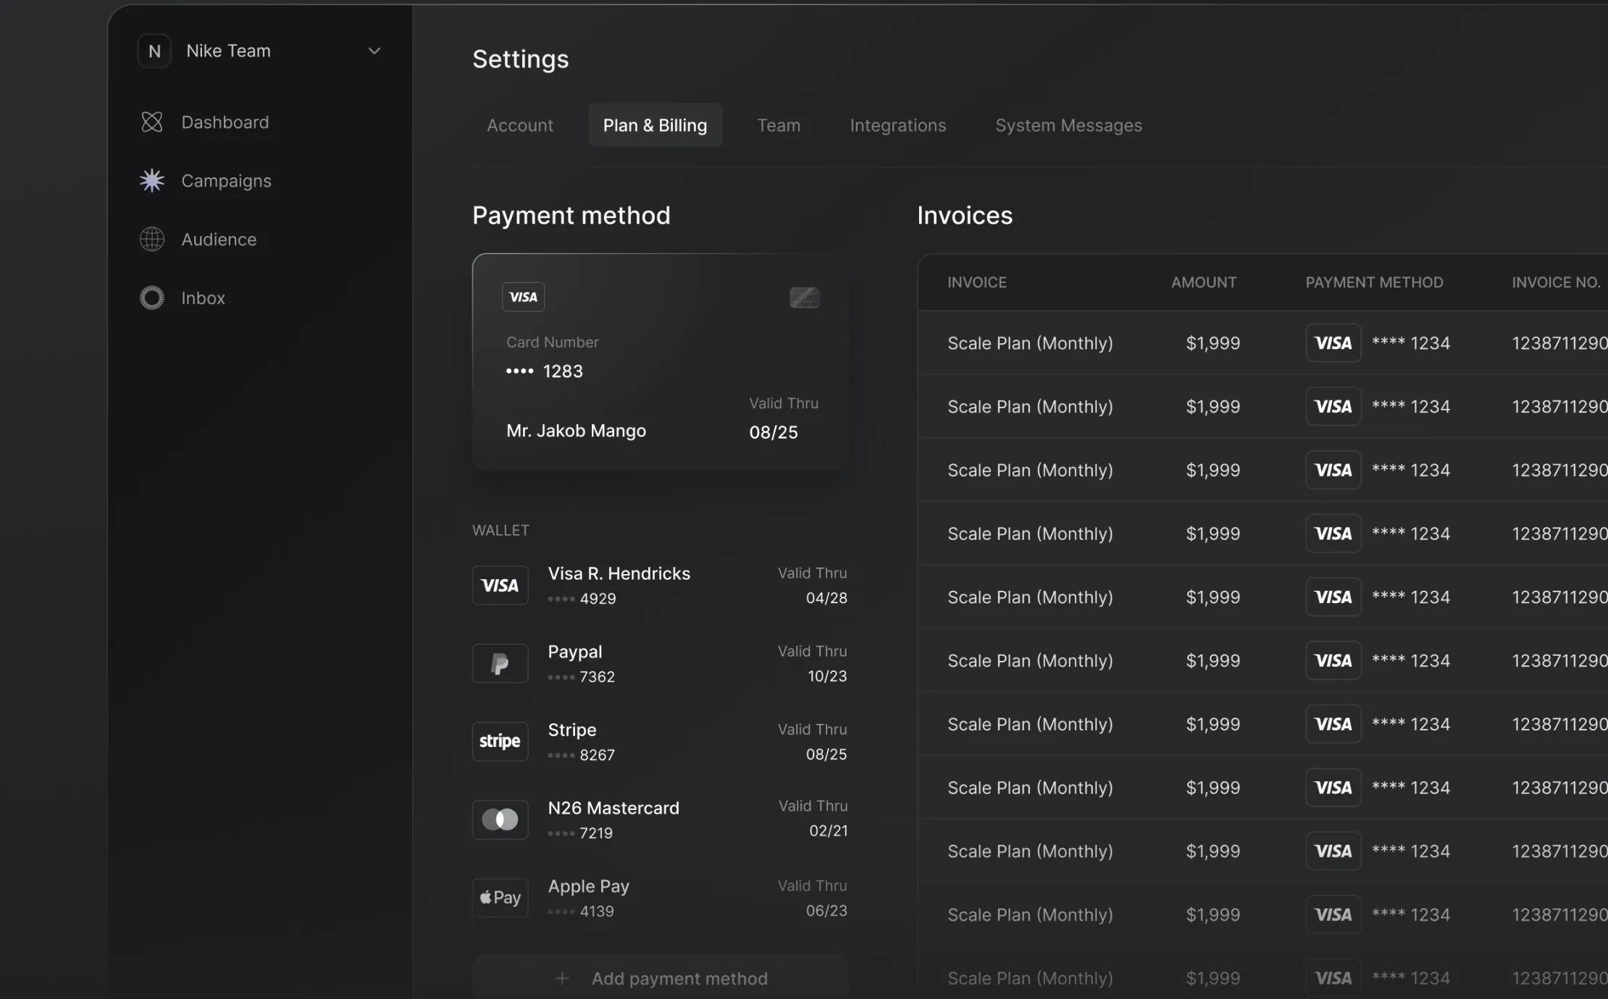1608x999 pixels.
Task: Sort by the PAYMENT METHOD column header
Action: pos(1374,282)
